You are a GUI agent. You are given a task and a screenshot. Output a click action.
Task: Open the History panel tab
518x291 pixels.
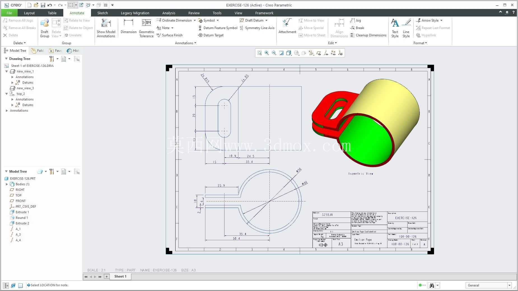click(x=73, y=51)
